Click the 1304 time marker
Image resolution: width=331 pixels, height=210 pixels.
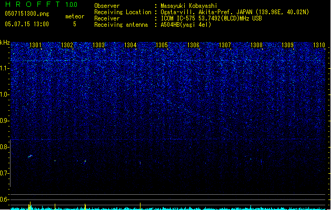coord(131,45)
